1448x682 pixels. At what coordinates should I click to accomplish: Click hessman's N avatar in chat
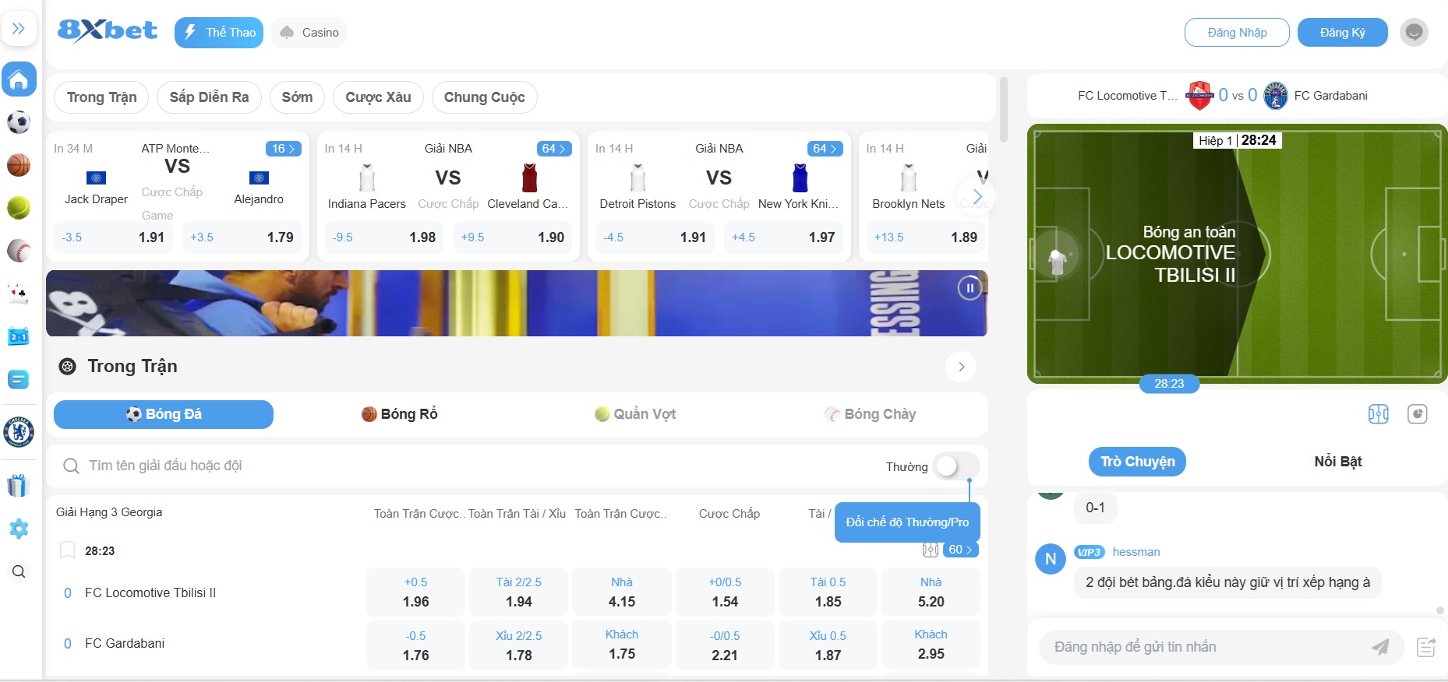pos(1051,559)
